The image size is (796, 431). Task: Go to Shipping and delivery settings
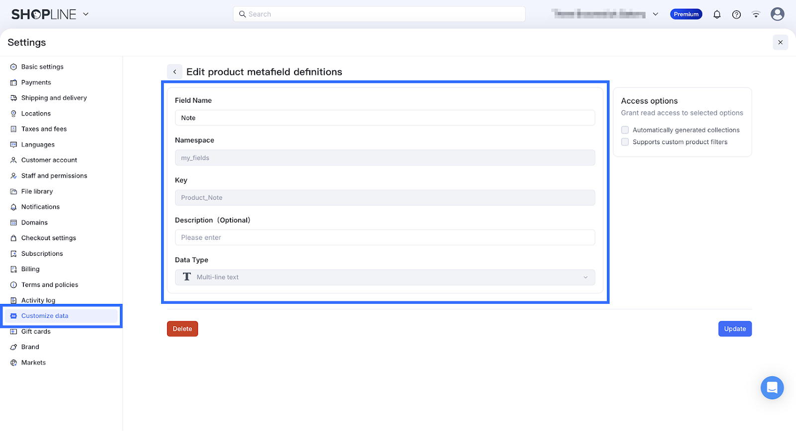54,98
